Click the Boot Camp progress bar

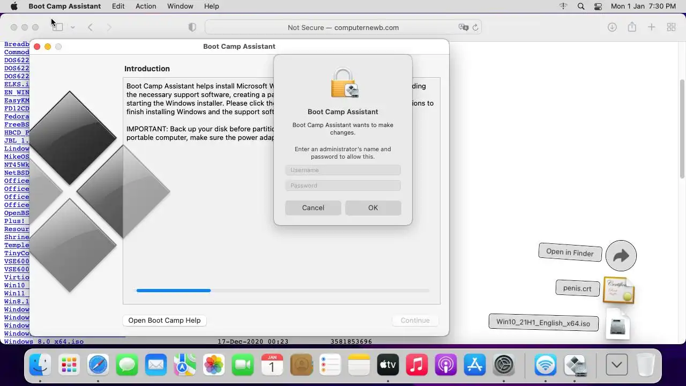(x=283, y=291)
